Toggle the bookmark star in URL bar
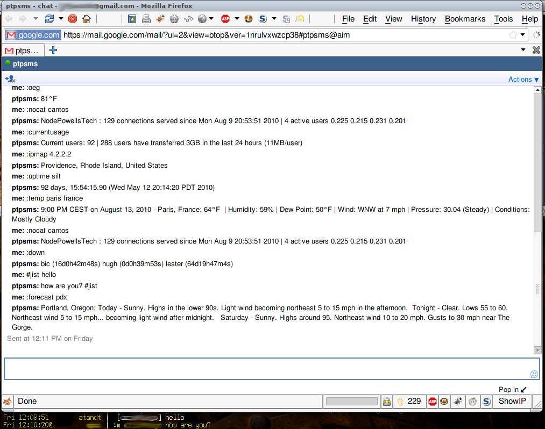The width and height of the screenshot is (545, 429). pos(513,35)
